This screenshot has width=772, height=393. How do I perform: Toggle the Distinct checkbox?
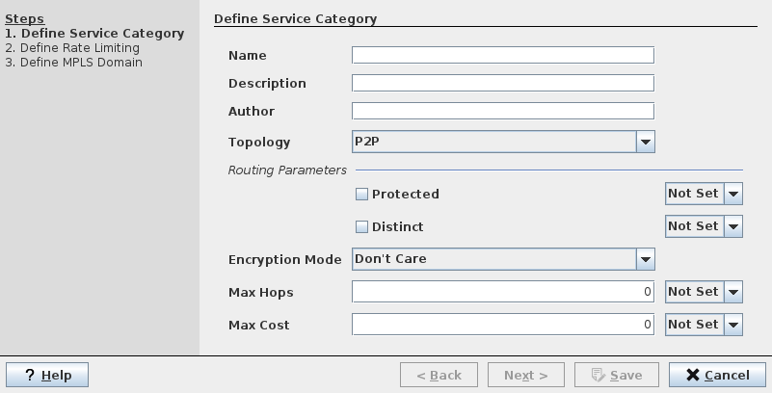(x=362, y=227)
